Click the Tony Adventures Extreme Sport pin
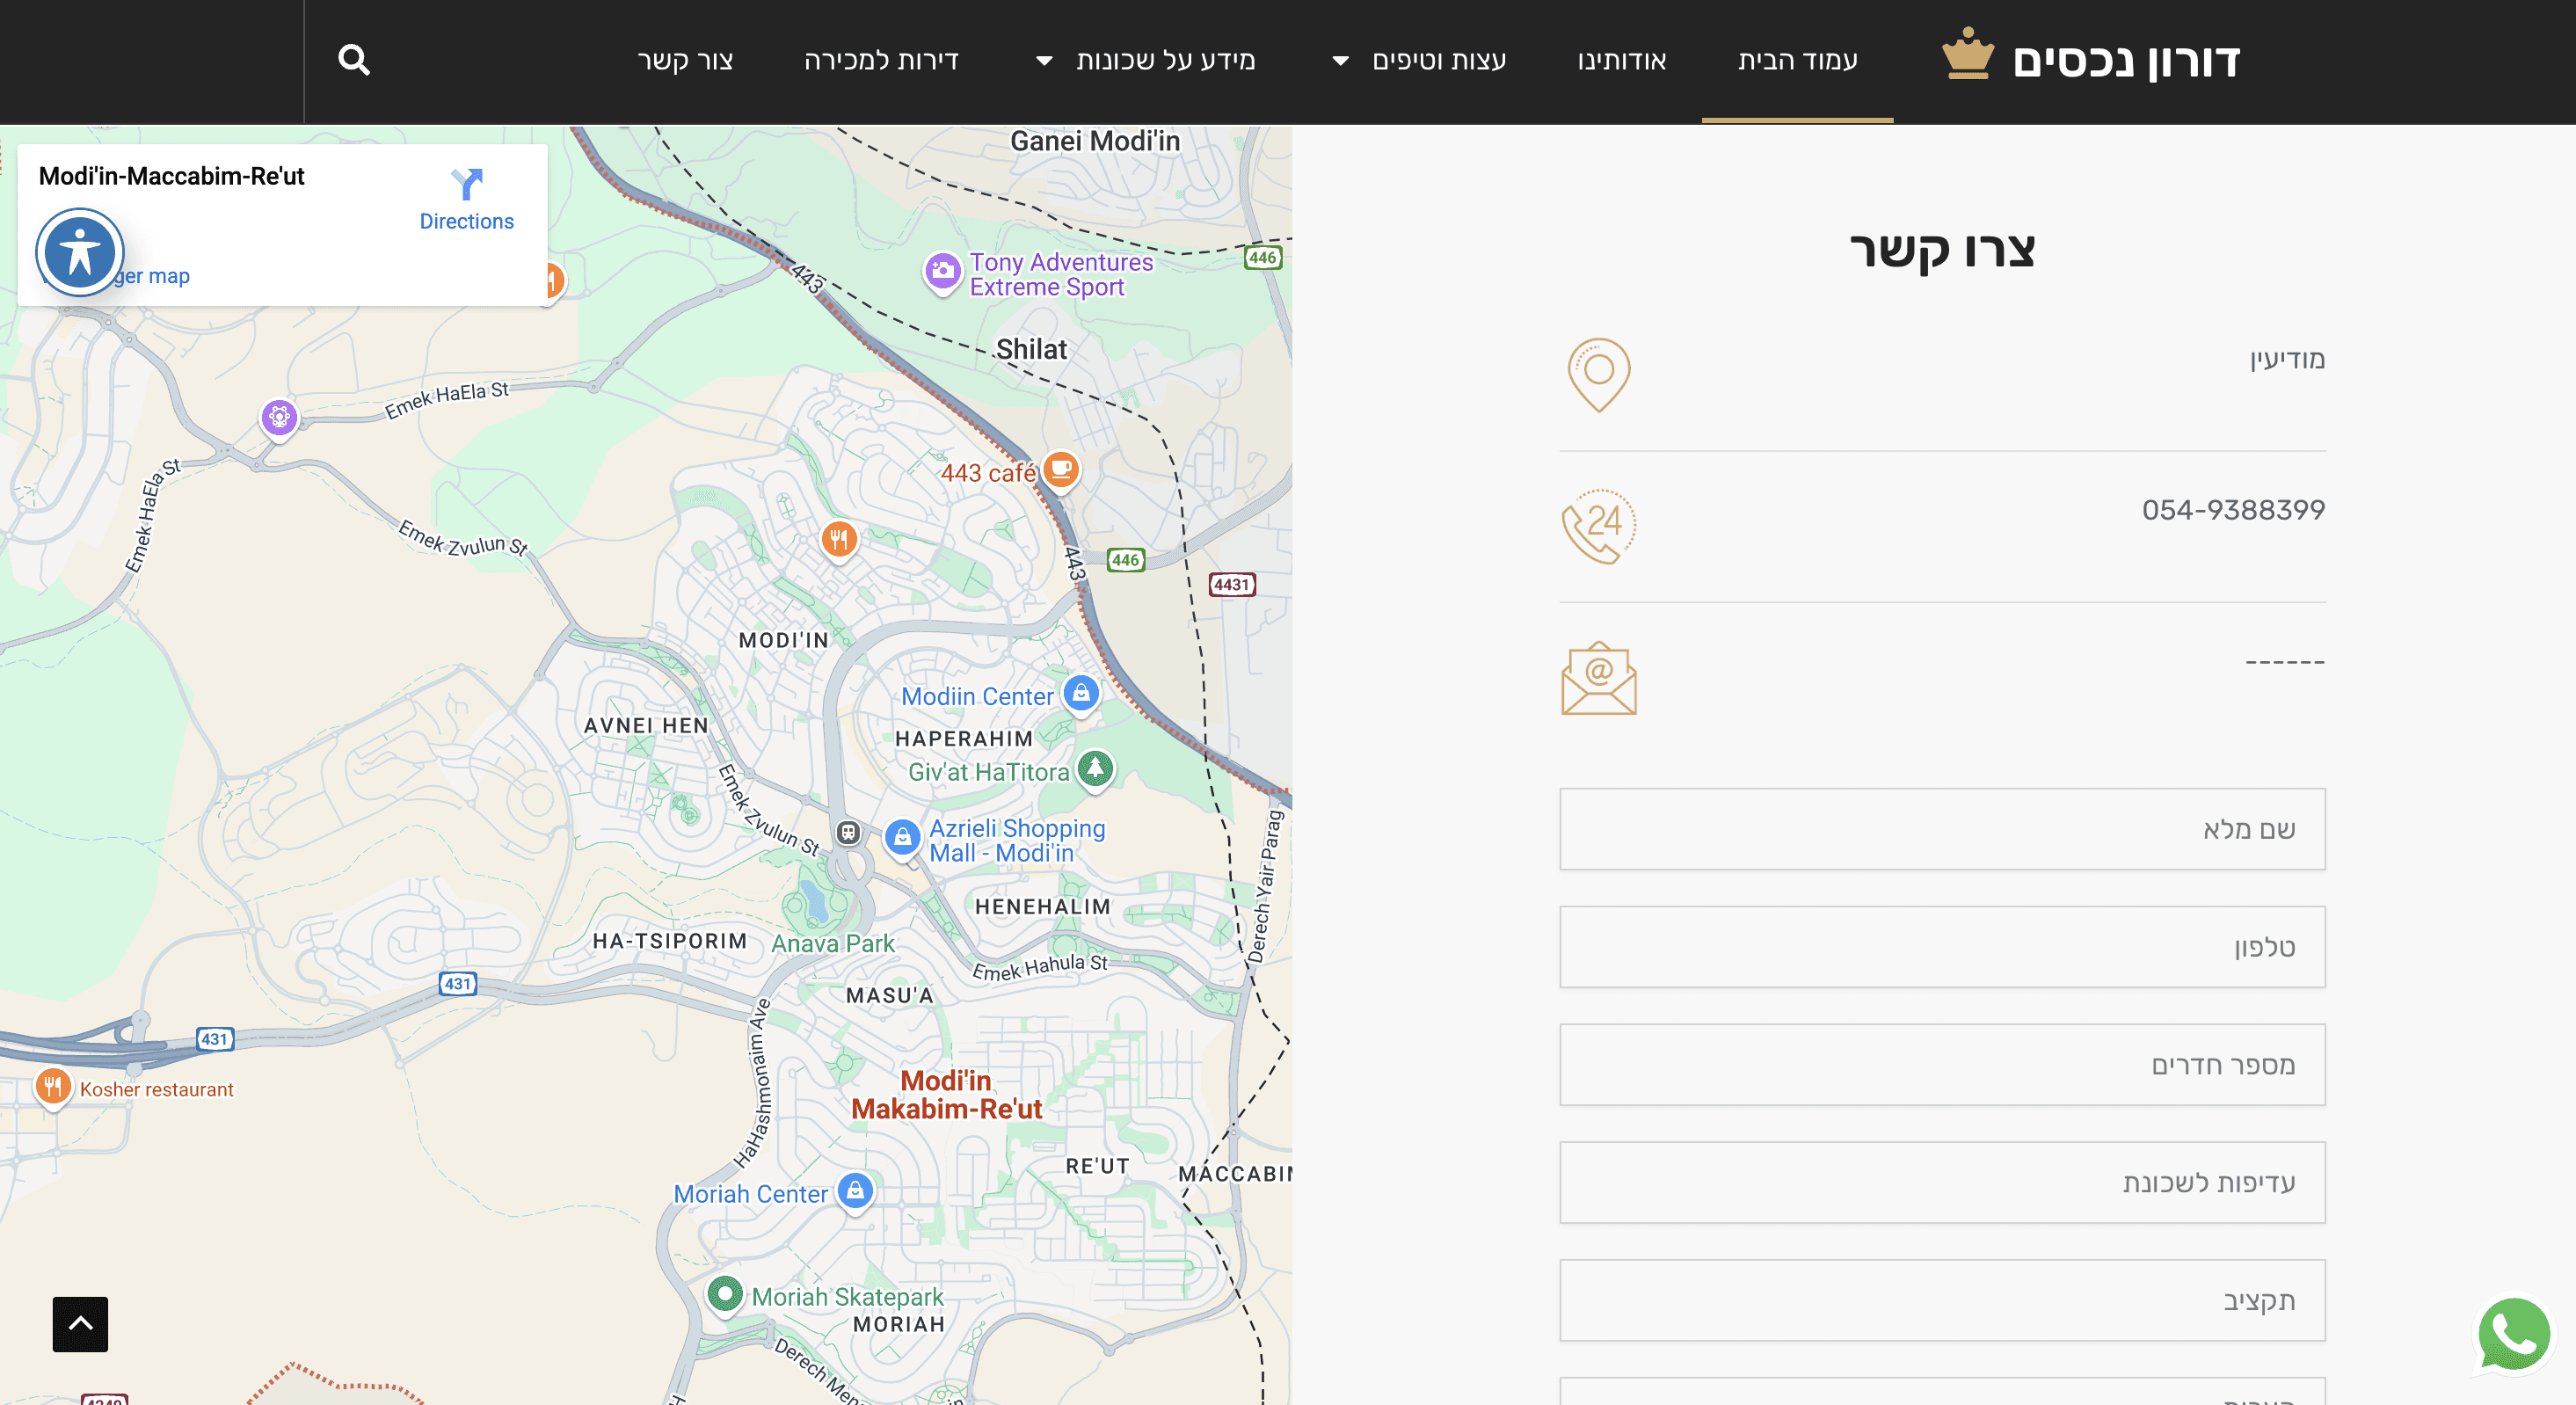2576x1405 pixels. click(942, 270)
